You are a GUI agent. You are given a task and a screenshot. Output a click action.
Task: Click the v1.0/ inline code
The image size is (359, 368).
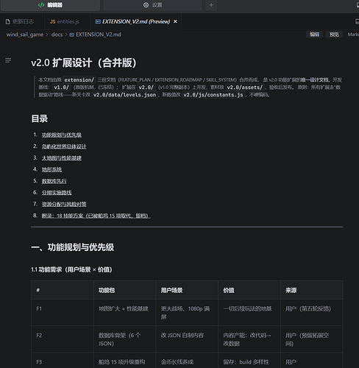[62, 88]
